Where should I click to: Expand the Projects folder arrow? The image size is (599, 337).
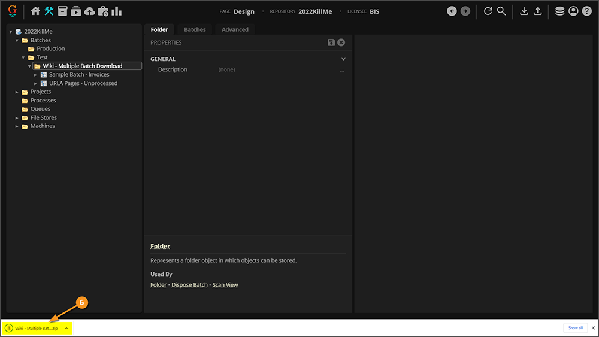17,92
